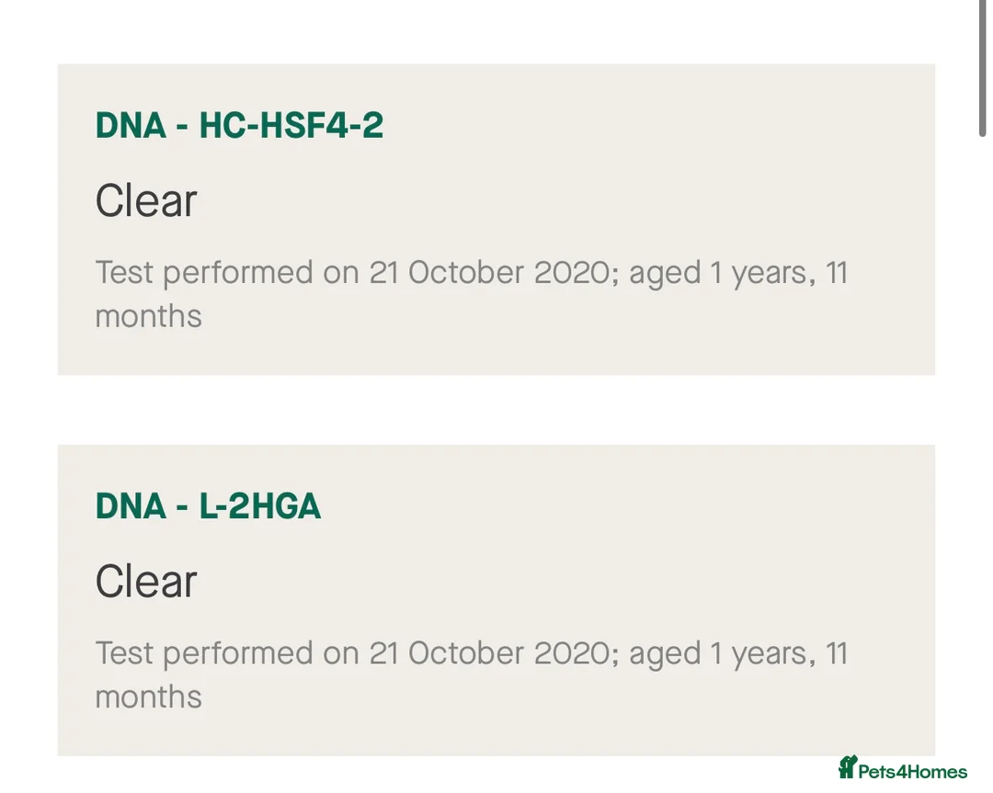Click the vertical scrollbar thumb
Image resolution: width=993 pixels, height=793 pixels.
pos(982,69)
